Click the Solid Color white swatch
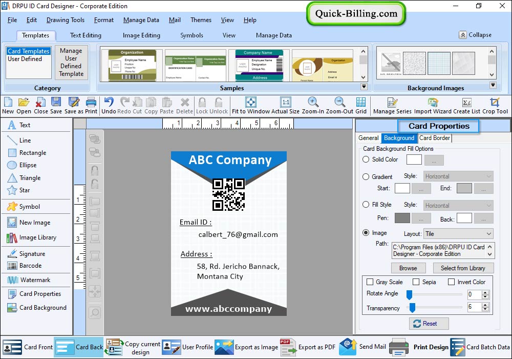This screenshot has width=512, height=359. (x=414, y=160)
